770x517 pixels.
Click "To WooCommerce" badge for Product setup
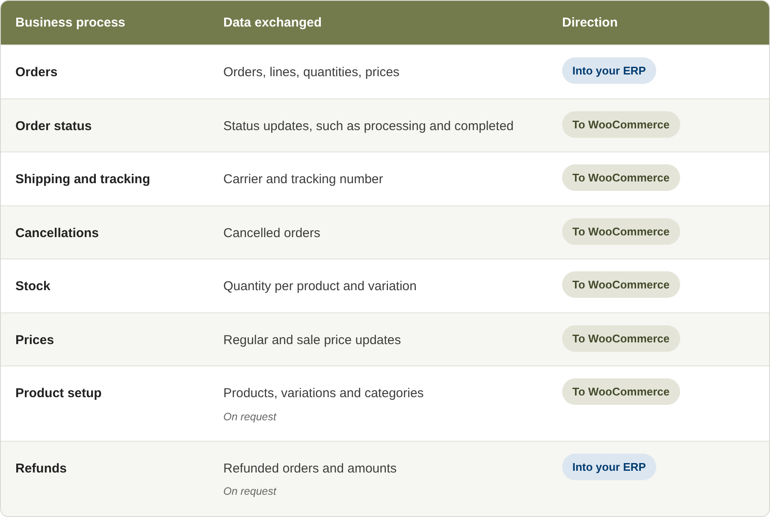point(621,392)
